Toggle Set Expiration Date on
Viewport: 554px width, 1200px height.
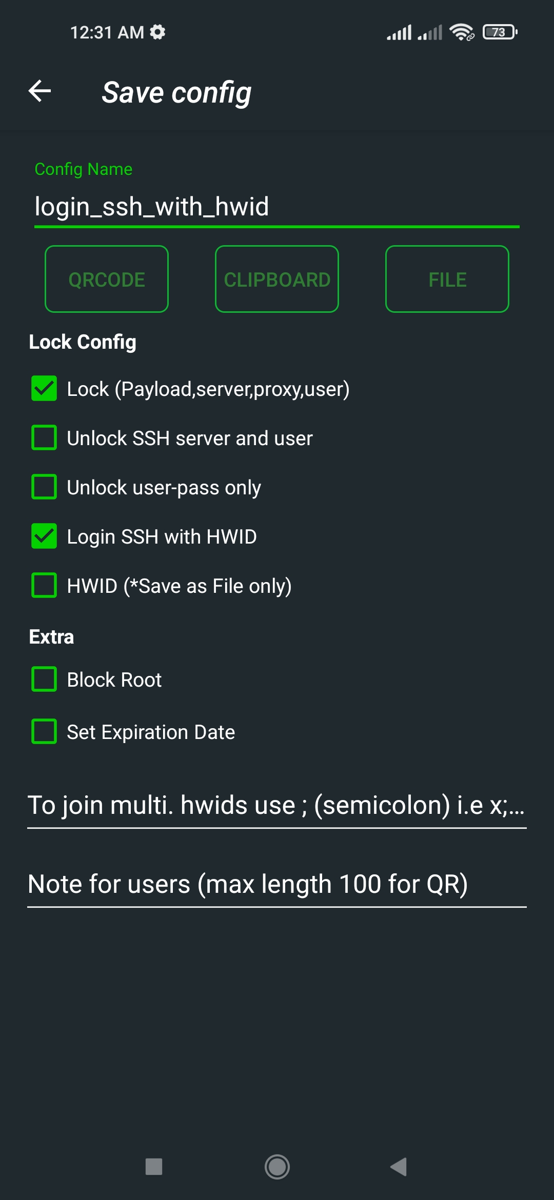(x=44, y=732)
